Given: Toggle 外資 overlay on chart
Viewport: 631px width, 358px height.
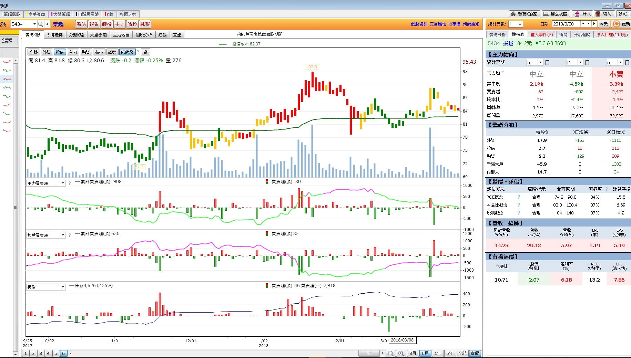Looking at the screenshot, I should click(47, 52).
